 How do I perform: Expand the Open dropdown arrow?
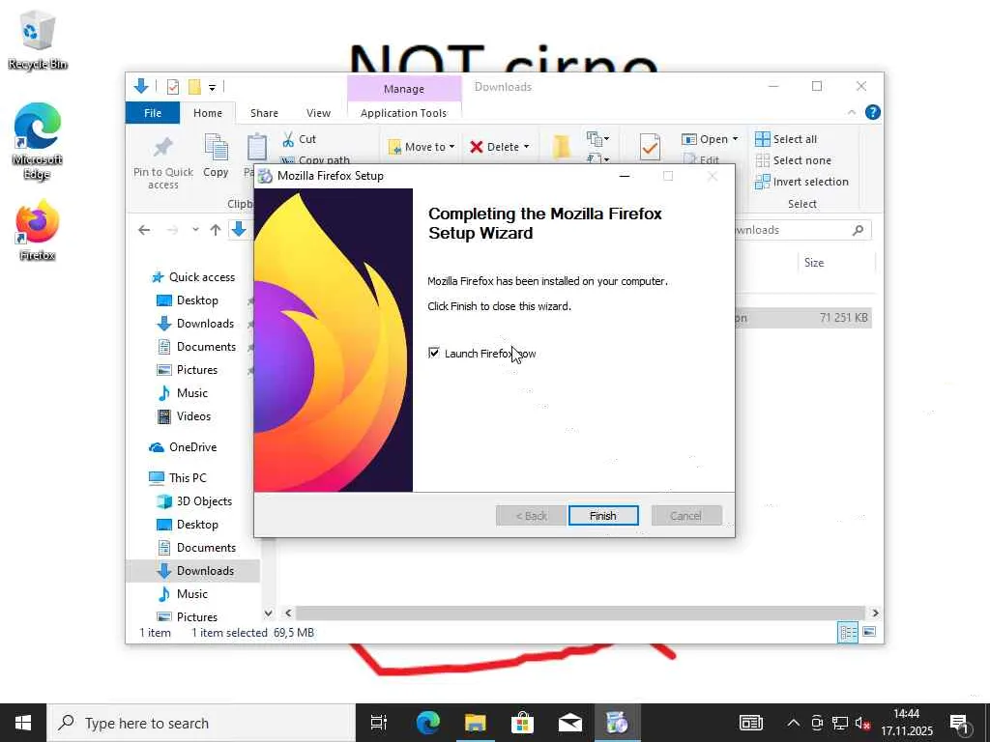click(735, 139)
